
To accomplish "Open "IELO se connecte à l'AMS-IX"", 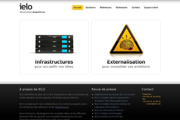I will click(109, 110).
